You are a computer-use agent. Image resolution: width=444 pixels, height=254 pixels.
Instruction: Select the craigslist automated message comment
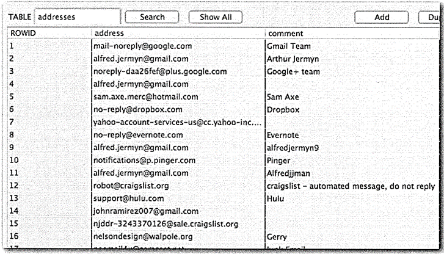coord(352,186)
